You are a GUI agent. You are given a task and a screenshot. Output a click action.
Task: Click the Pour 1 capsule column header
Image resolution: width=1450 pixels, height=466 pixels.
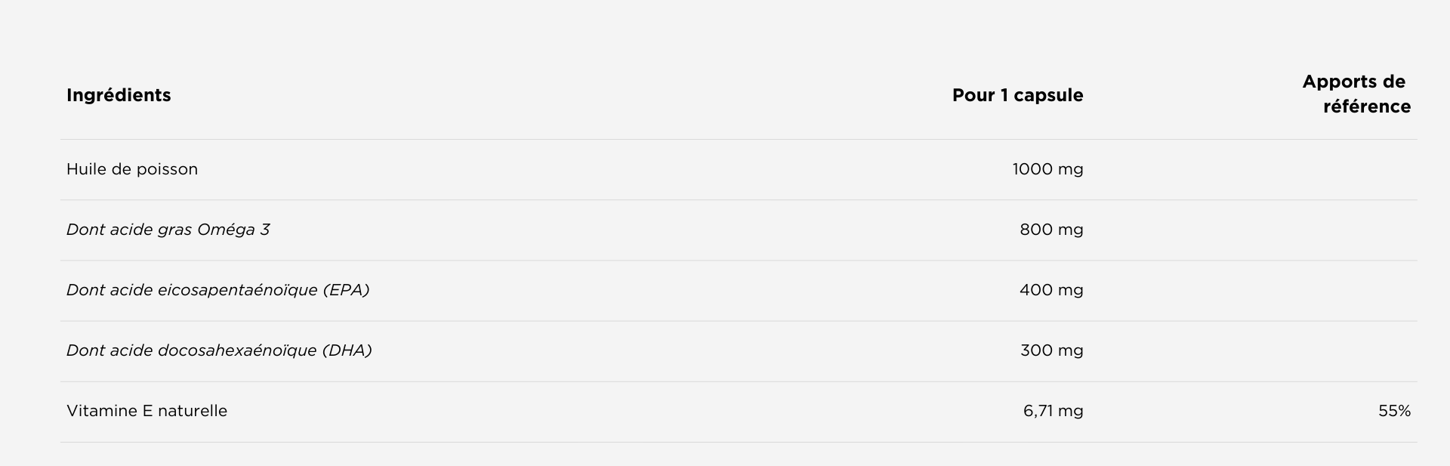click(1017, 95)
